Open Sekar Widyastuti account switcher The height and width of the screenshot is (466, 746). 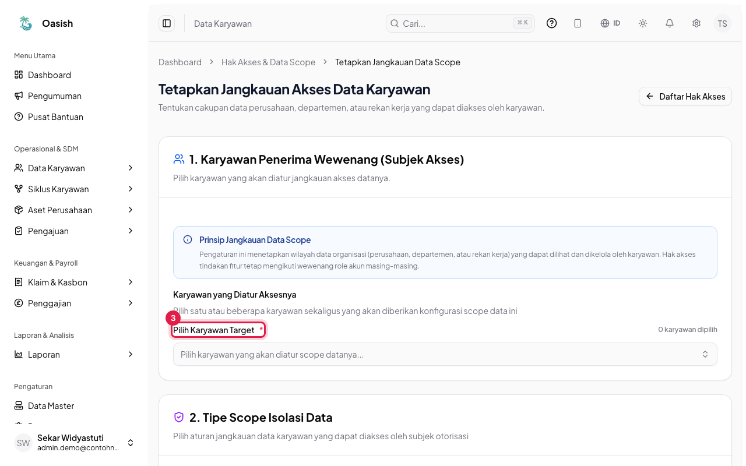74,443
